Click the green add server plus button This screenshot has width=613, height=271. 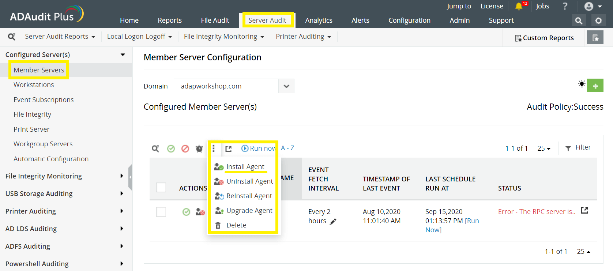[x=595, y=86]
